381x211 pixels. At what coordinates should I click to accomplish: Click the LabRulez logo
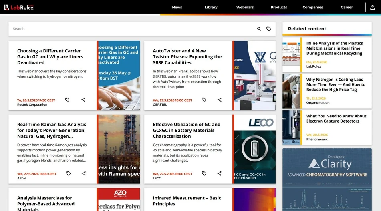pyautogui.click(x=19, y=7)
